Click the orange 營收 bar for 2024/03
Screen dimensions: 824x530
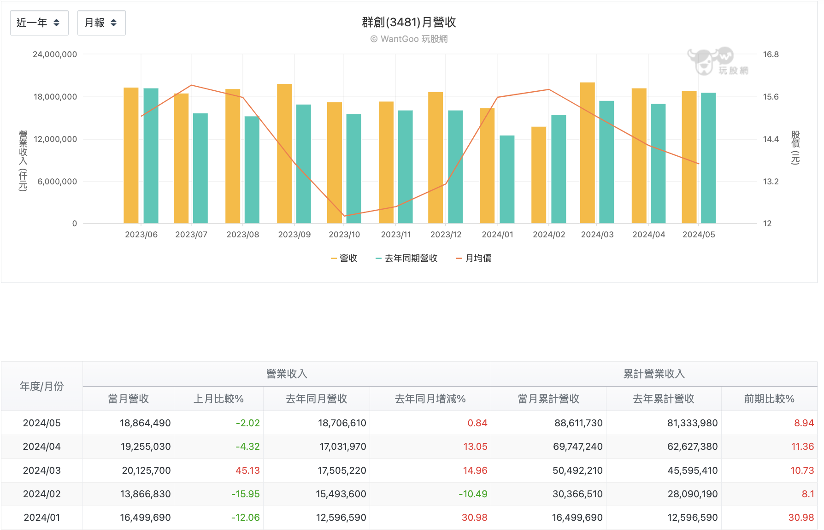tap(588, 153)
